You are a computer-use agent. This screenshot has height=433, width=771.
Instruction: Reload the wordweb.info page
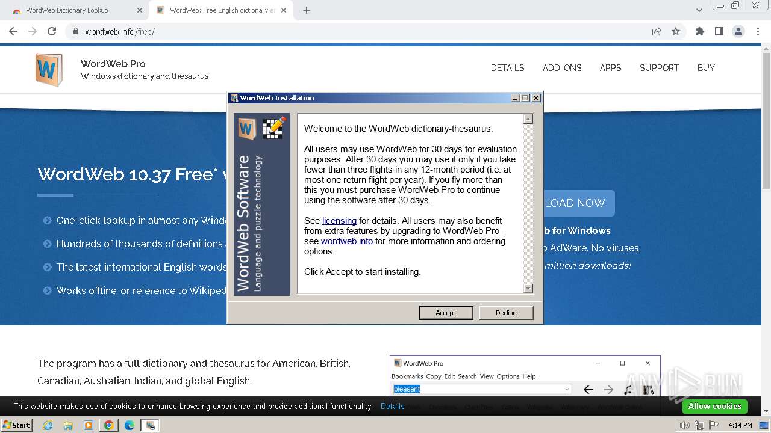pos(52,31)
